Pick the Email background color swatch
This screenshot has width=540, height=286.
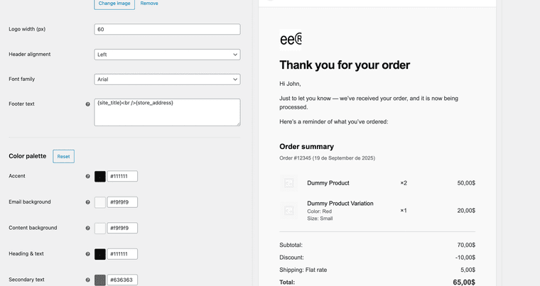coord(100,202)
